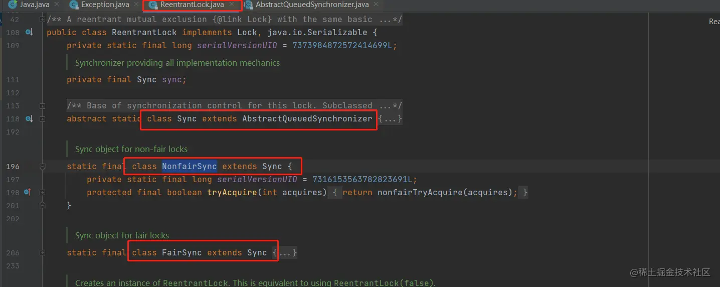
Task: Click the comment 'Sync object for non-fair locks'
Action: tap(131, 149)
